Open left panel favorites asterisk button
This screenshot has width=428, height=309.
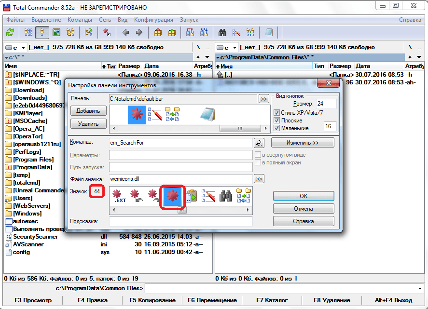coord(198,57)
